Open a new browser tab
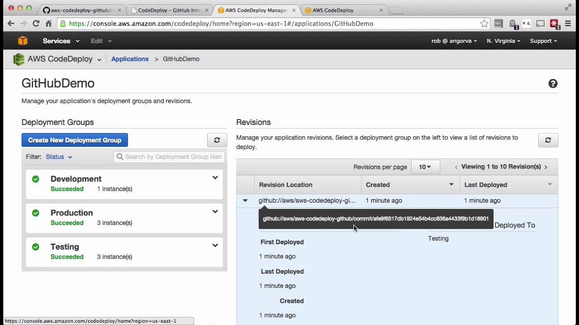 coord(395,10)
